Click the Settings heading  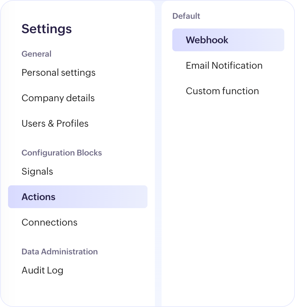(47, 29)
